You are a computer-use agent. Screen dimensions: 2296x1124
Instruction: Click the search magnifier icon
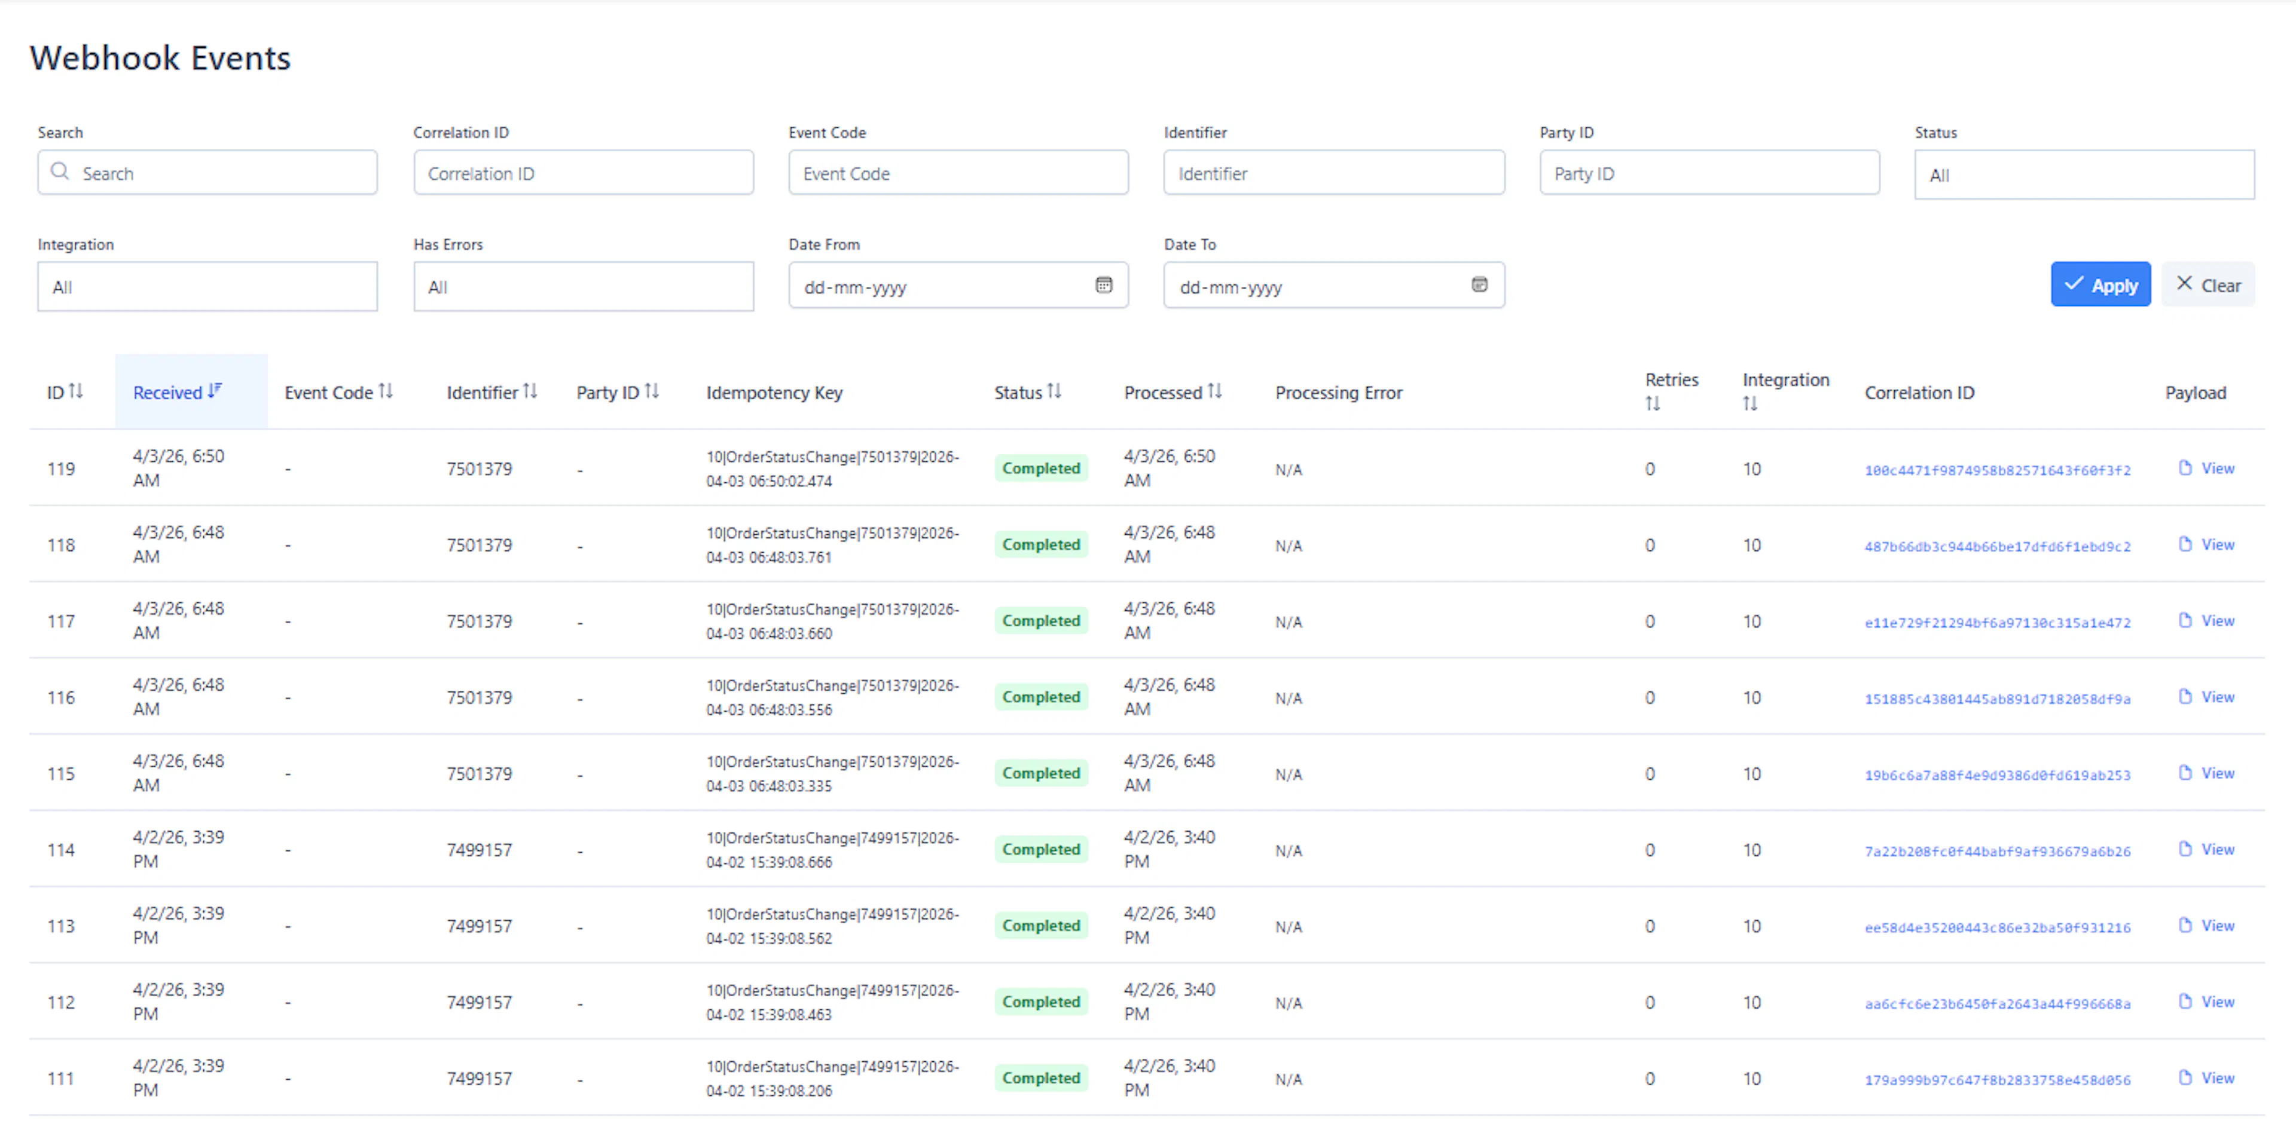point(60,171)
